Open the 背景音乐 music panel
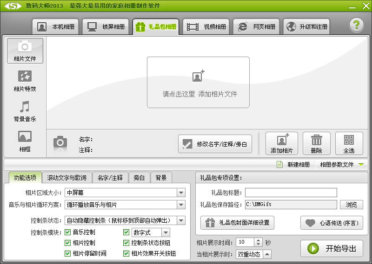 pos(25,111)
